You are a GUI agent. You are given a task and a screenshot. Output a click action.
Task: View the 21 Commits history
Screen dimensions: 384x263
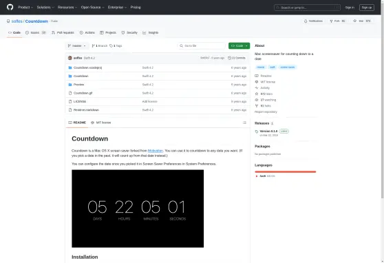237,58
